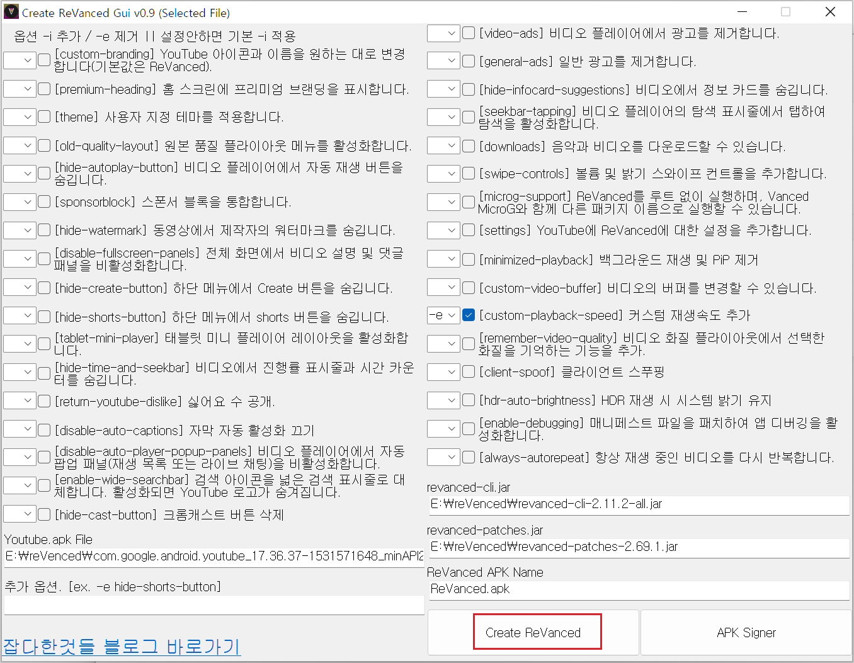Screen dimensions: 854x663
Task: Open the 잡다한것들 블로그 바로가기 link
Action: click(122, 647)
